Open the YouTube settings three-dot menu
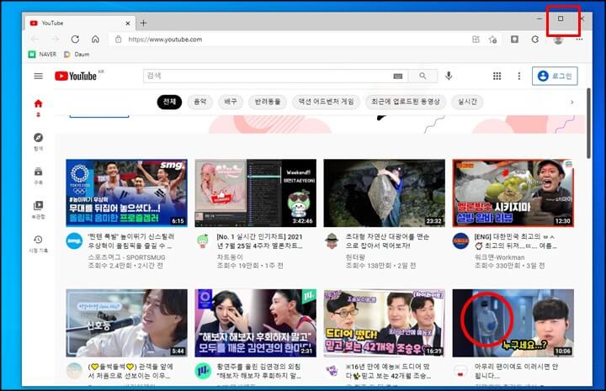 coord(519,76)
